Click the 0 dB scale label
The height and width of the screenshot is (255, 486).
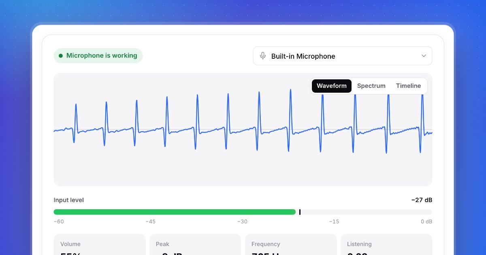coord(426,221)
